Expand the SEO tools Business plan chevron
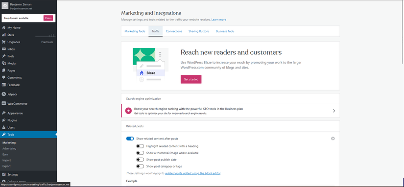 [x=334, y=111]
